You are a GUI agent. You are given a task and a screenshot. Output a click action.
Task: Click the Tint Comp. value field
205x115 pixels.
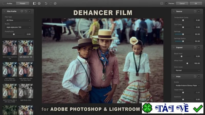tap(198, 27)
